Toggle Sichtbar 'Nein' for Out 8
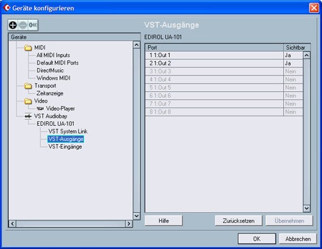Screen dimensions: 322x249 coord(293,112)
